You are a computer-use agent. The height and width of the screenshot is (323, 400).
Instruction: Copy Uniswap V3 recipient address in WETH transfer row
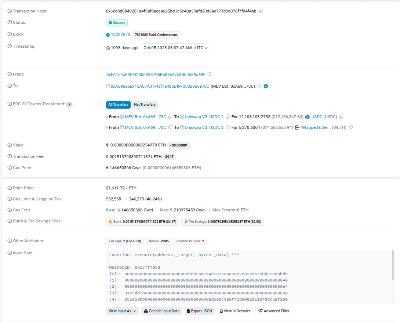coord(228,127)
